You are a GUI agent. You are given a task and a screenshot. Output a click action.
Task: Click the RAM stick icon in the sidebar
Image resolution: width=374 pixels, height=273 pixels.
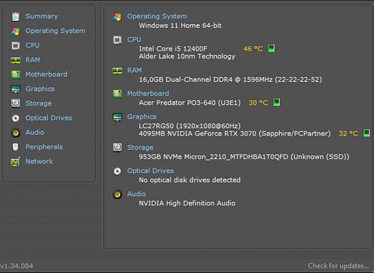click(16, 60)
